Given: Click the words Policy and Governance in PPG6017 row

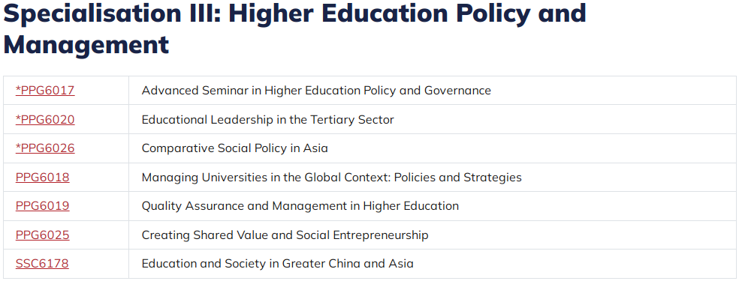Looking at the screenshot, I should pyautogui.click(x=427, y=90).
